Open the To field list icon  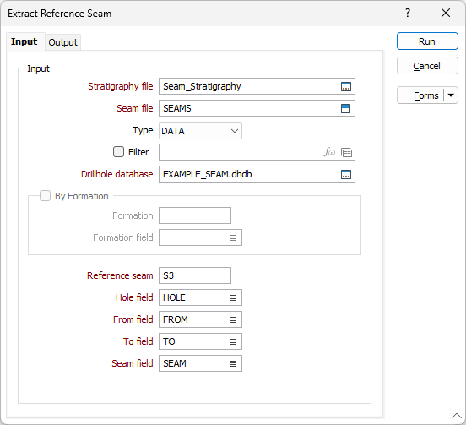[x=233, y=341]
